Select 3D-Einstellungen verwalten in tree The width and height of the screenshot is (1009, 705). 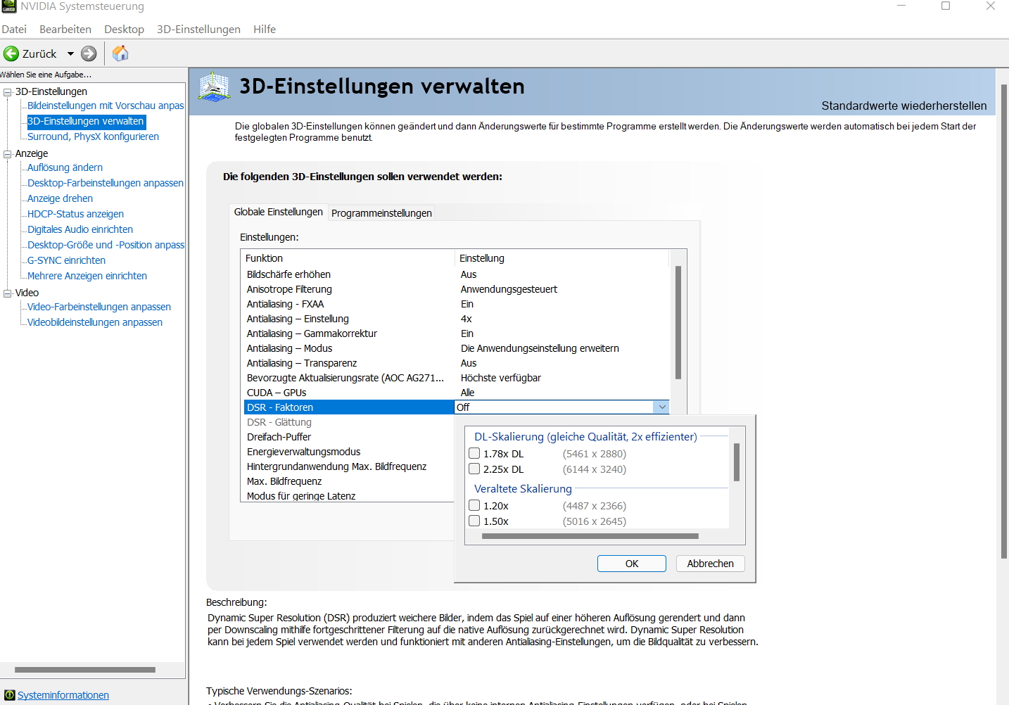click(86, 121)
